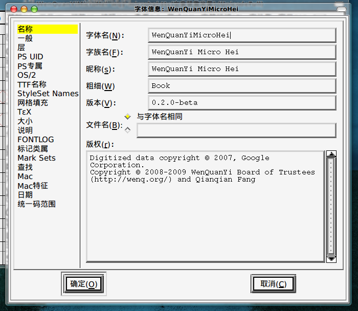This screenshot has height=311, width=358.
Task: Go to TTF名称 section
Action: [x=32, y=84]
